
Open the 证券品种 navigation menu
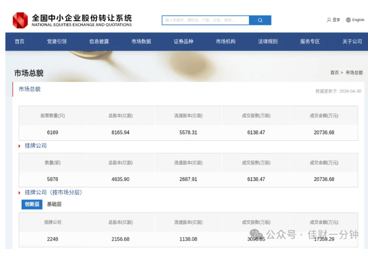point(184,42)
